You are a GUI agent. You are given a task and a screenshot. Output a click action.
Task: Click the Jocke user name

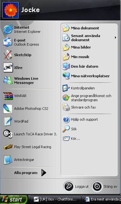[x=30, y=10]
